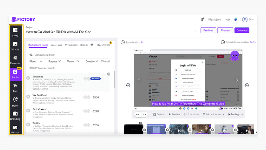Click the rocket icon in header
The width and height of the screenshot is (266, 150).
point(202,19)
